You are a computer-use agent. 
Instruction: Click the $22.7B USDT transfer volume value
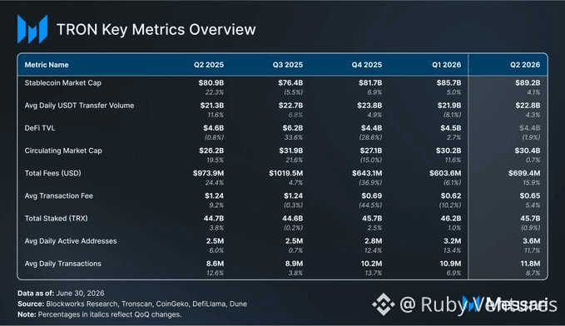pyautogui.click(x=290, y=106)
